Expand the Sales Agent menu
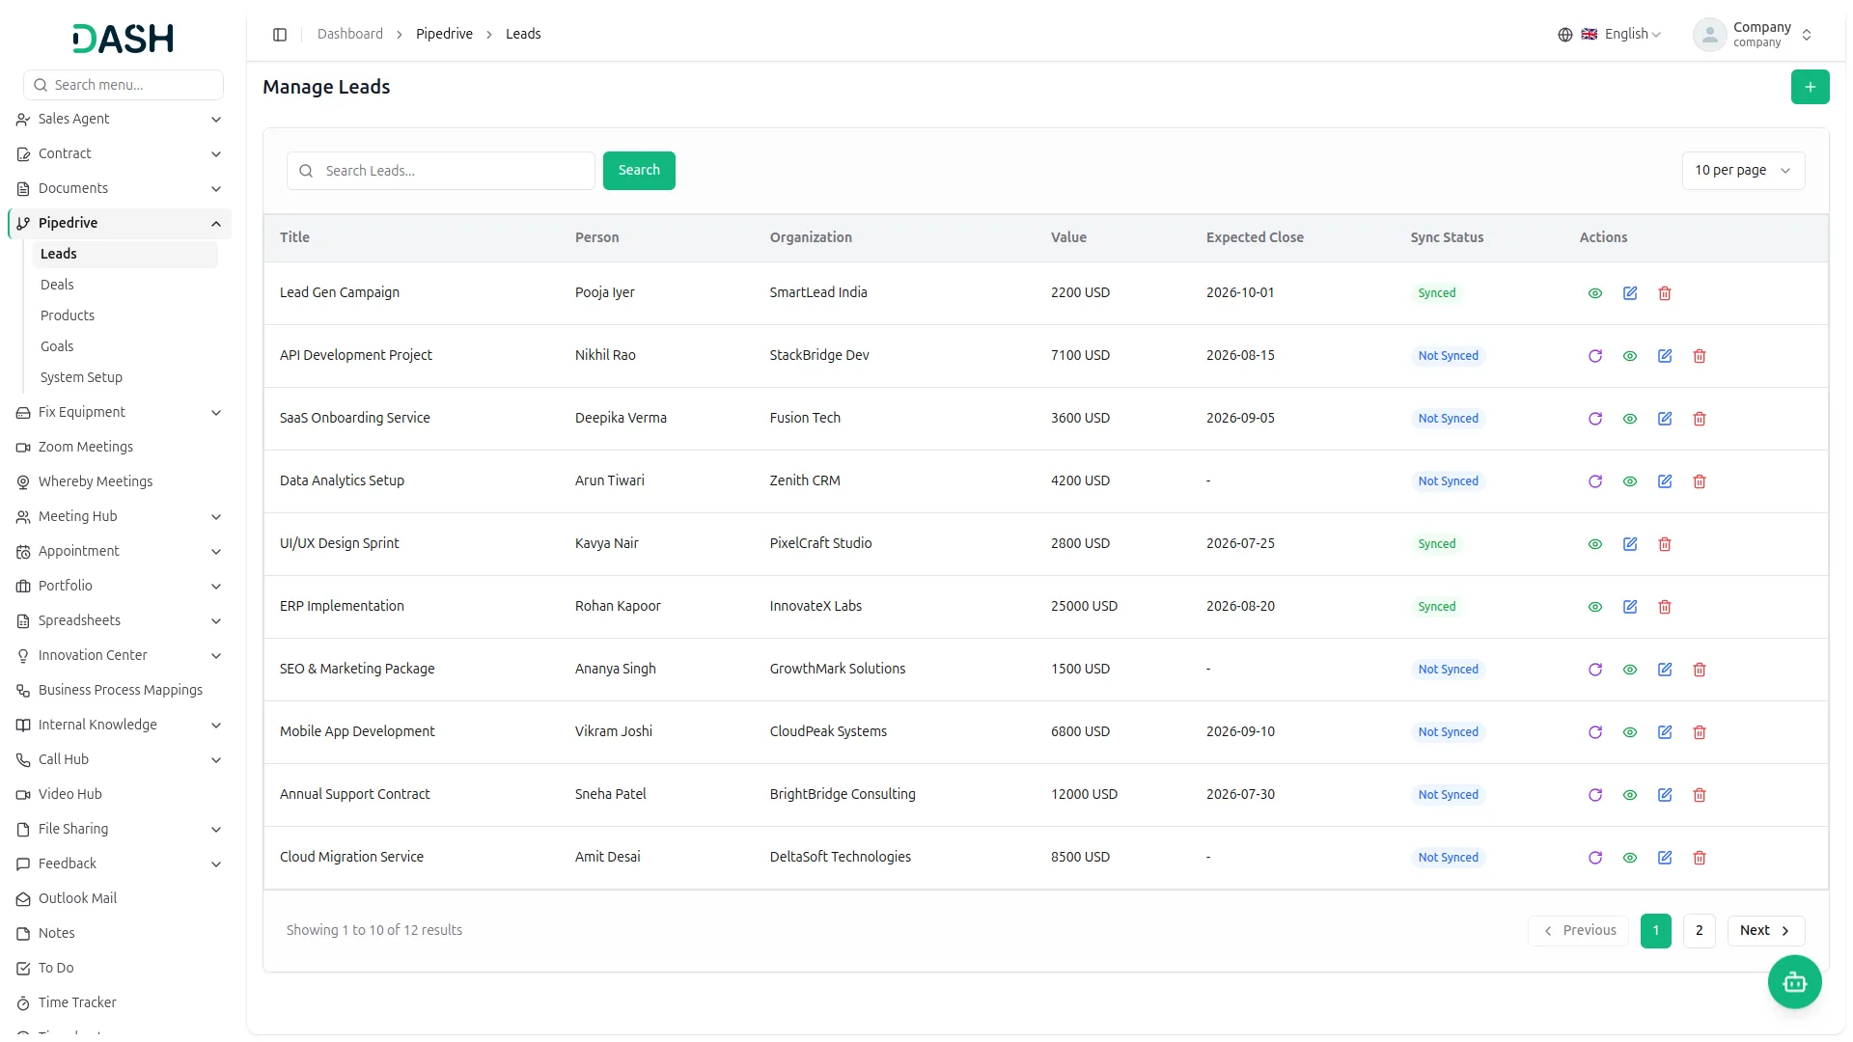Viewport: 1853px width, 1042px height. click(120, 119)
